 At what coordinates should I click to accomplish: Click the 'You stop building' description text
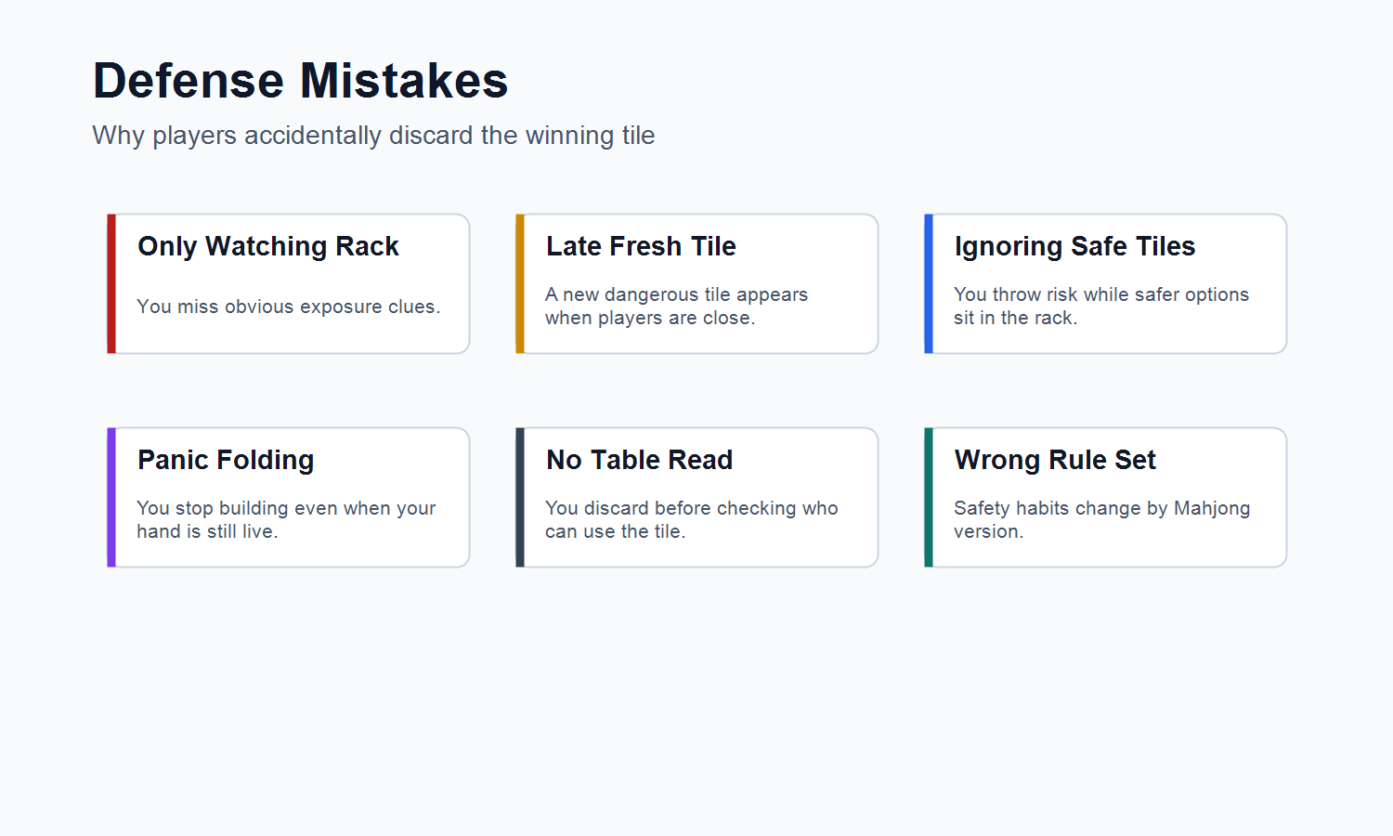pos(286,519)
